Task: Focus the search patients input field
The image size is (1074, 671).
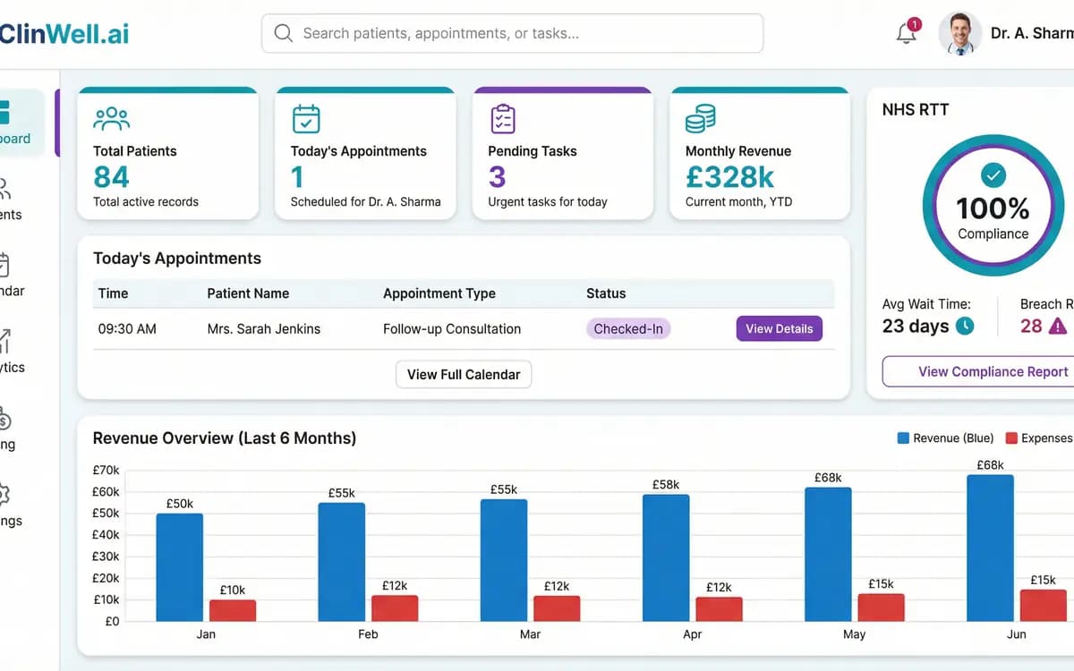Action: [x=512, y=33]
